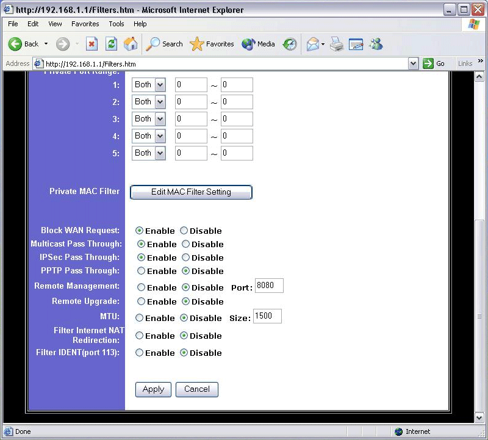Click the Cancel button
The height and width of the screenshot is (440, 488).
tap(196, 389)
